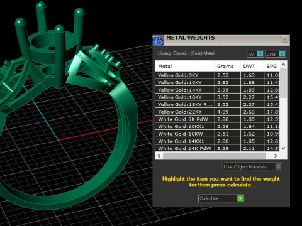The width and height of the screenshot is (302, 226).
Task: Click the 2.53 grams value
Action: click(x=223, y=75)
